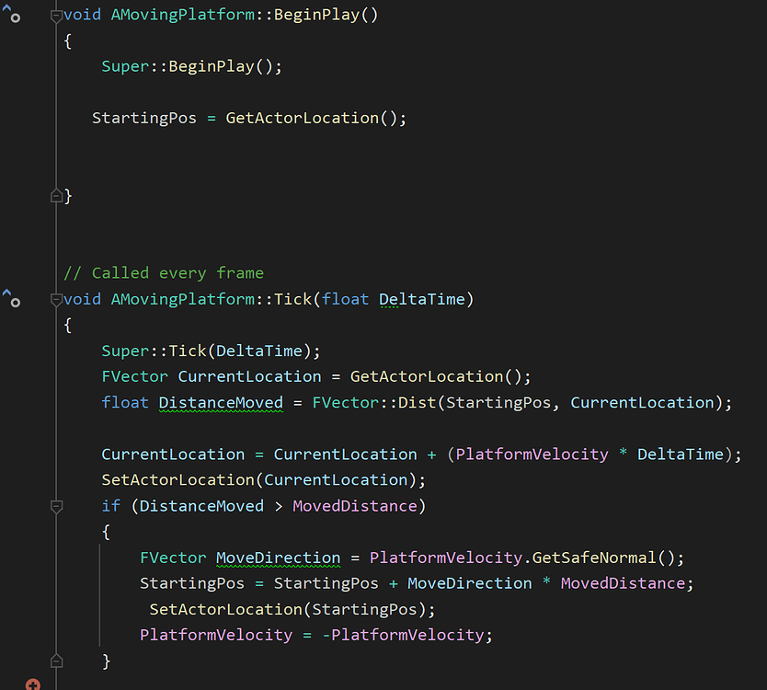Click SetActorLocation in the SetActorLocation(CurrentLocation) call

[x=178, y=480]
